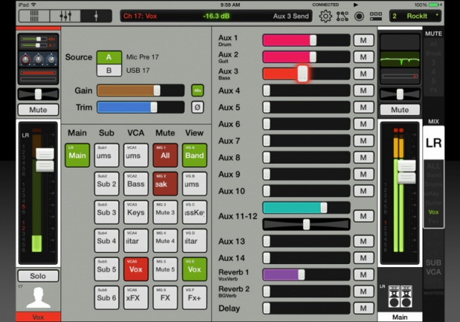Image resolution: width=460 pixels, height=322 pixels.
Task: Open the settings gear icon
Action: pyautogui.click(x=325, y=16)
